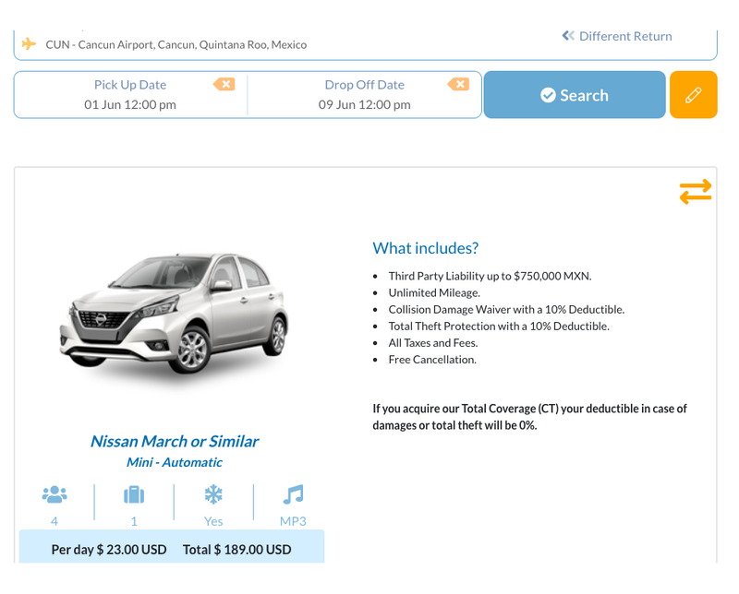This screenshot has width=739, height=594.
Task: Click the orange pencil edit button
Action: pyautogui.click(x=693, y=95)
